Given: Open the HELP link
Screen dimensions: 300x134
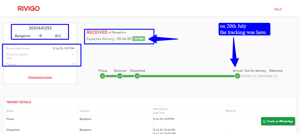Looking at the screenshot, I should 278,9.
